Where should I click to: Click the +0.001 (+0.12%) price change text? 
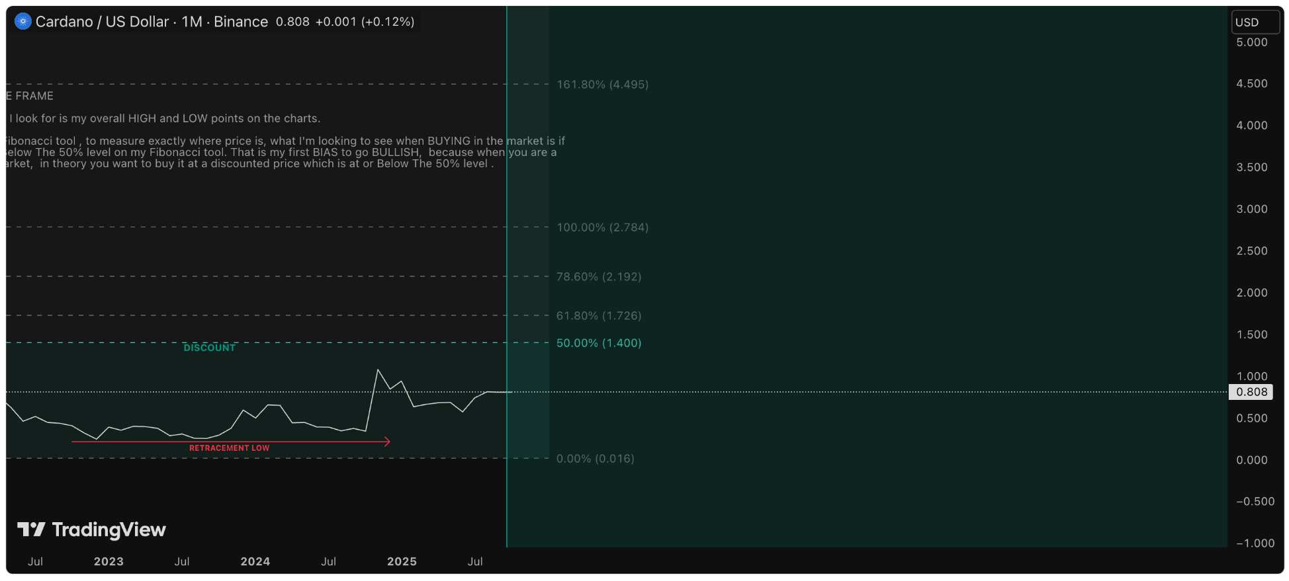(365, 22)
